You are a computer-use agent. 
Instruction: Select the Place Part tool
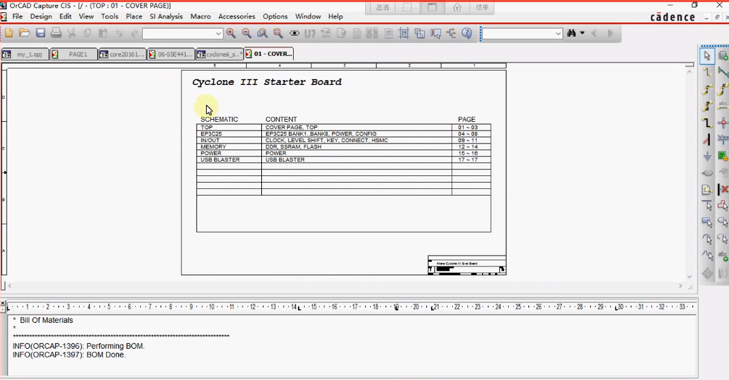pyautogui.click(x=723, y=56)
